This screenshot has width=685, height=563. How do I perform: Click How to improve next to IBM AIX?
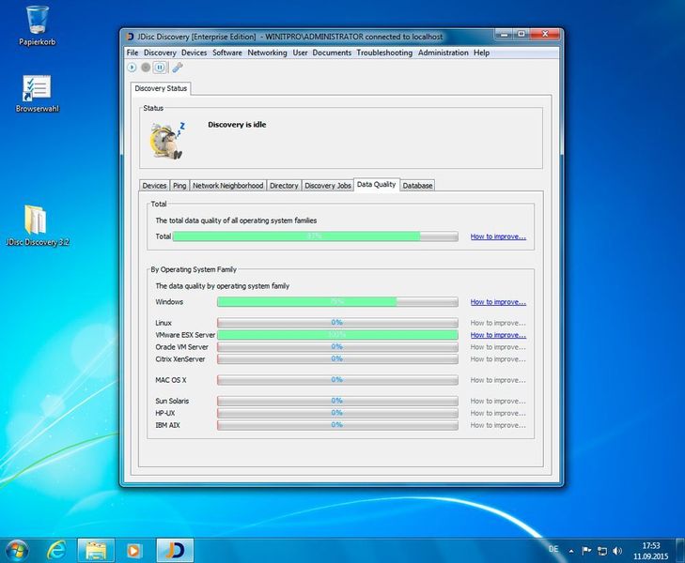(x=498, y=426)
